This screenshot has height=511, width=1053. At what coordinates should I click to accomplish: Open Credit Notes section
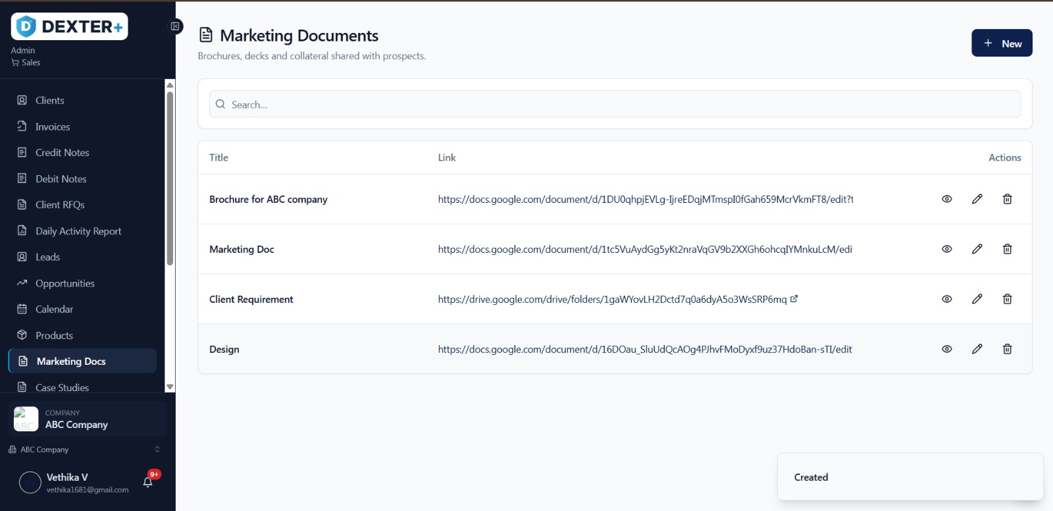[82, 152]
